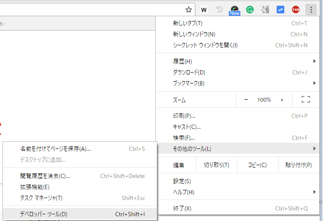Click the 貼り付け(P) button
323x221 pixels.
click(298, 165)
